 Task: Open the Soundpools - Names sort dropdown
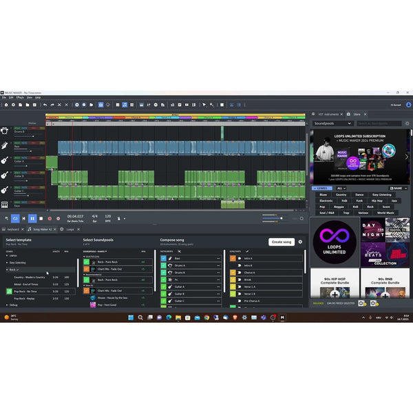95,251
